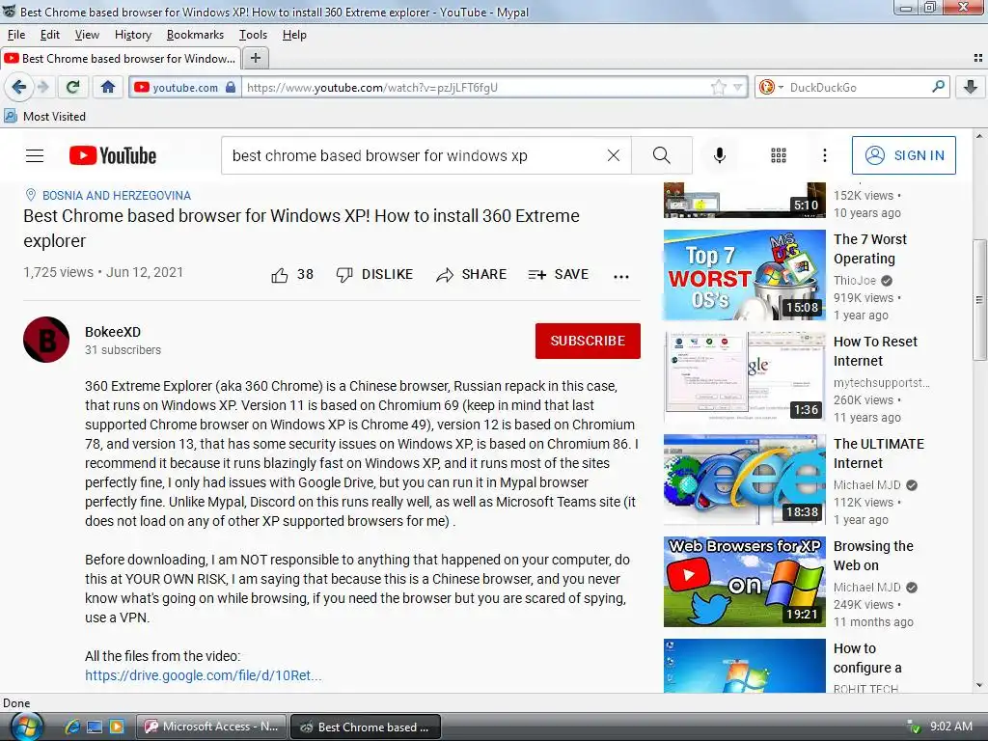
Task: Go back with the browser back arrow
Action: [18, 87]
